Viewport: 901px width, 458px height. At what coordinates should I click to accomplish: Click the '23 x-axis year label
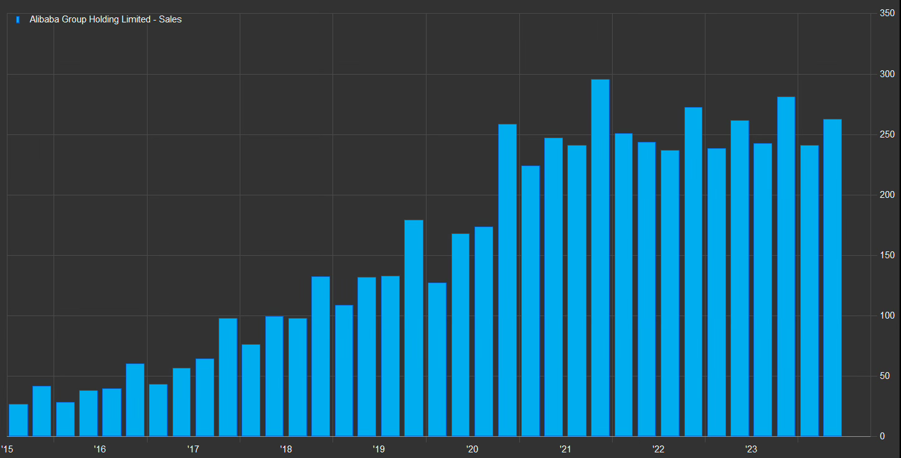click(752, 449)
